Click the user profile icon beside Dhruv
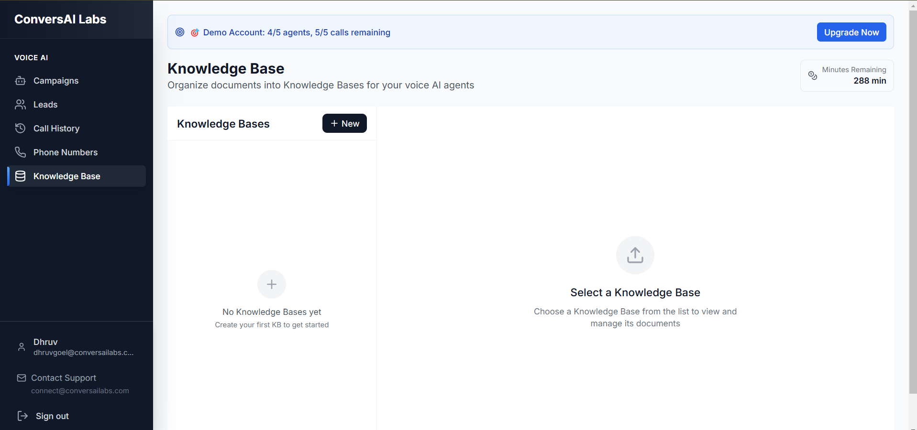 [x=22, y=347]
